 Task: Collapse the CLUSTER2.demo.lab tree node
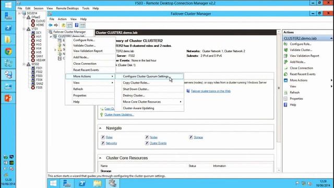coord(51,37)
